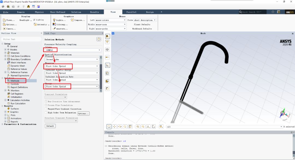The height and width of the screenshot is (160, 295).
Task: Select Boundary Conditions in outline tree
Action: coord(20,59)
